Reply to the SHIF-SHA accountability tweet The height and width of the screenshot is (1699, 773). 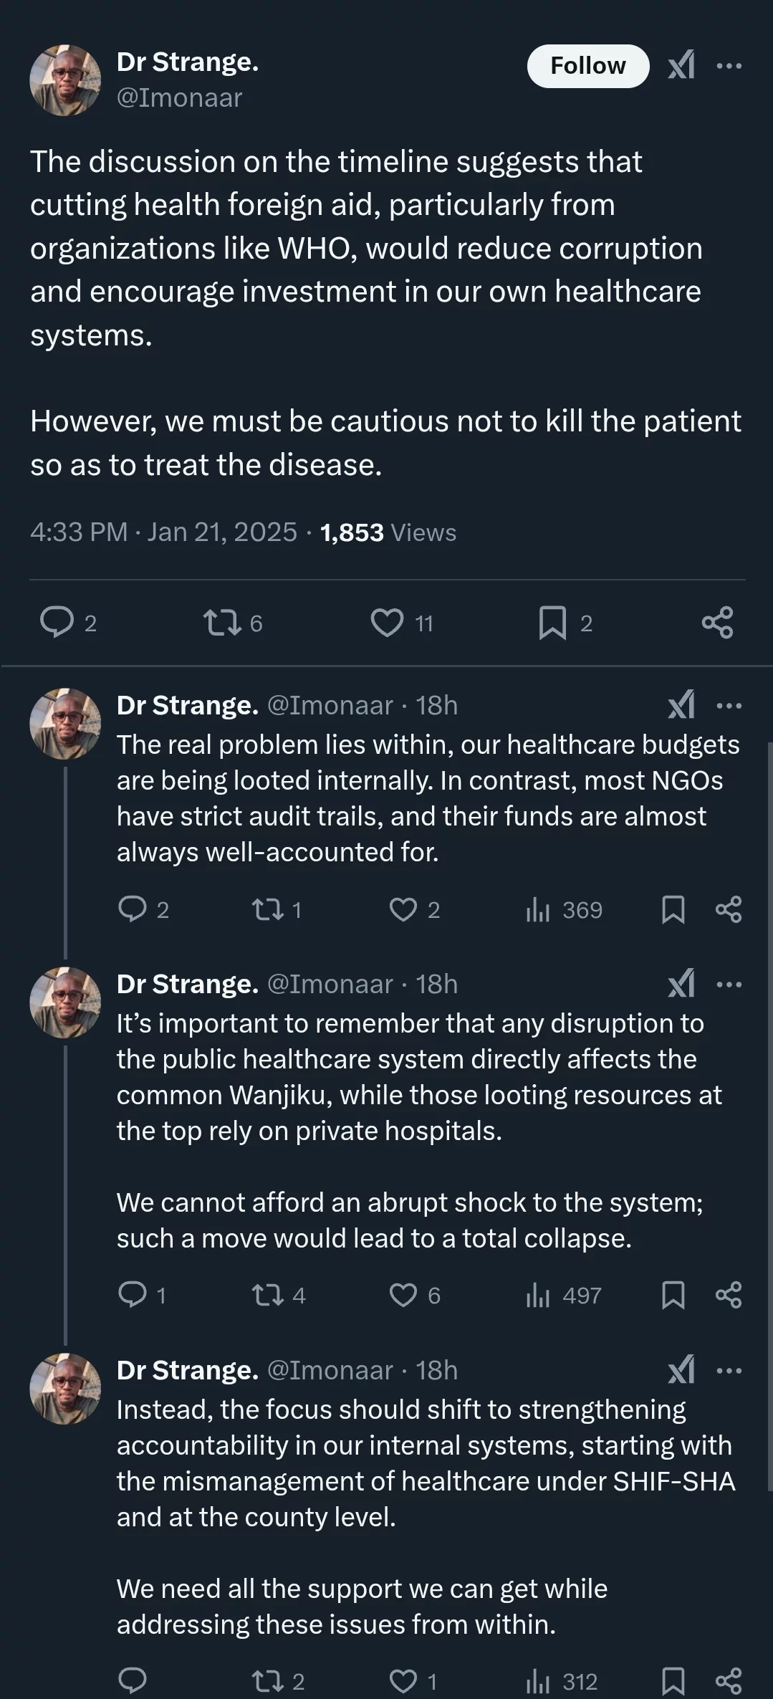pyautogui.click(x=132, y=1680)
